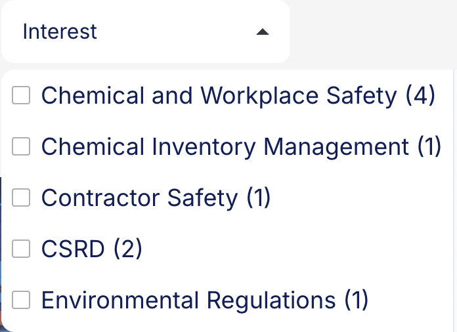Click empty row space right of Contractor Safety
Image resolution: width=457 pixels, height=332 pixels.
tap(361, 197)
